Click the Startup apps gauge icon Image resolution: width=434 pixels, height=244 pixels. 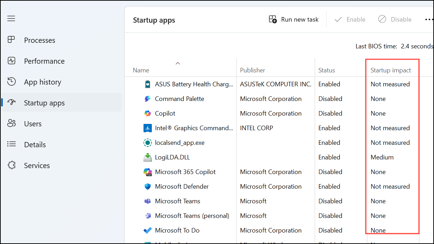(x=11, y=102)
